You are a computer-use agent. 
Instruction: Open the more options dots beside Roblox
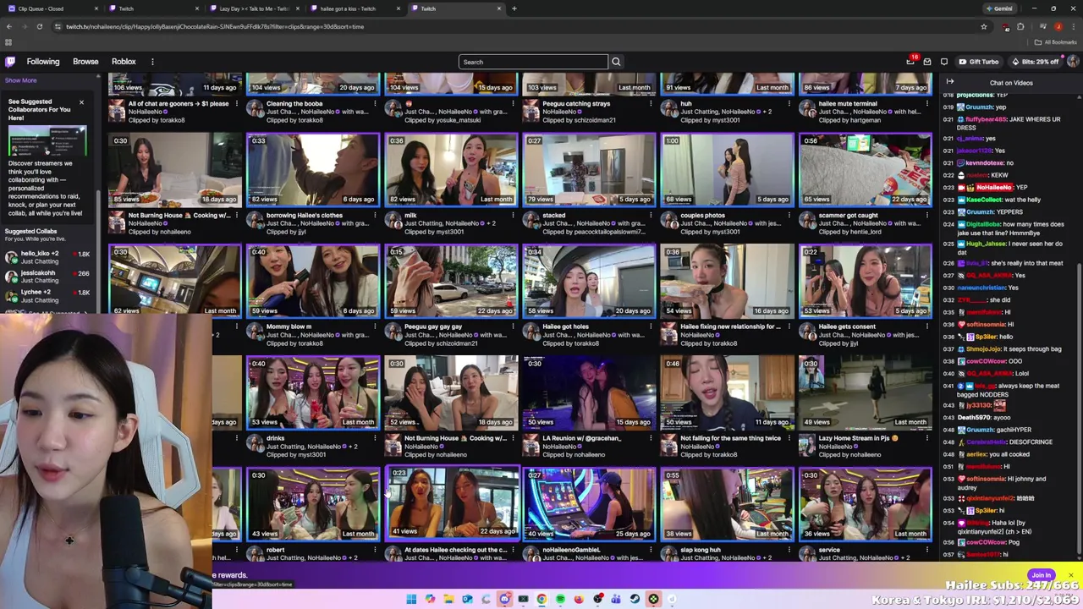click(x=152, y=62)
